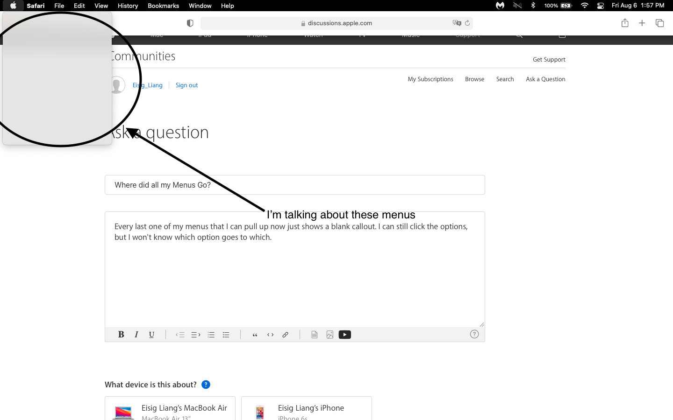The image size is (673, 420).
Task: Open the File menu
Action: click(x=59, y=6)
